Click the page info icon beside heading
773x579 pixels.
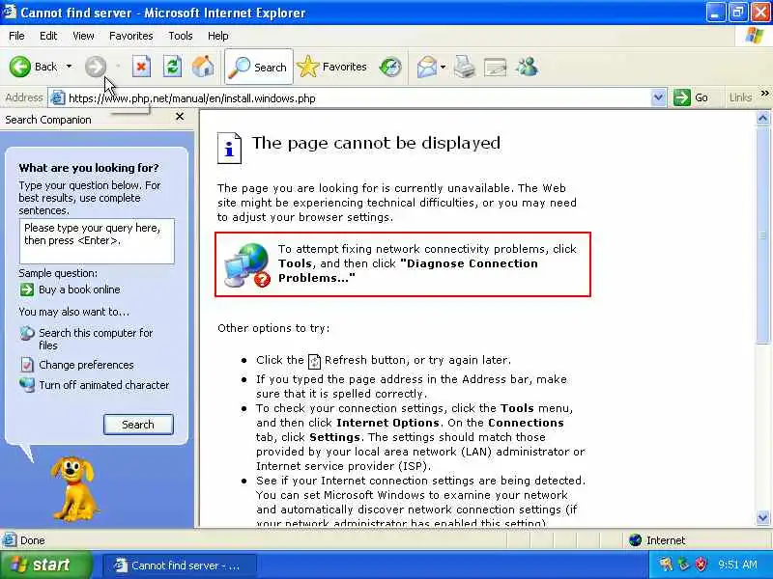click(229, 148)
